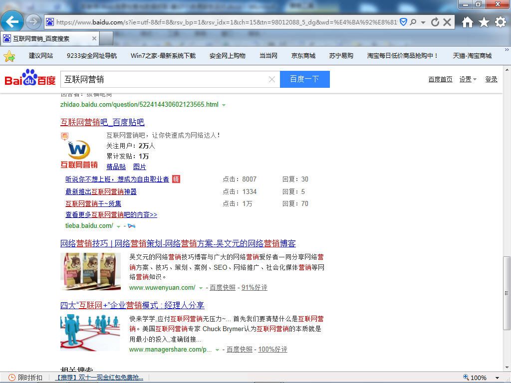Open the 精品贴 link

[116, 167]
